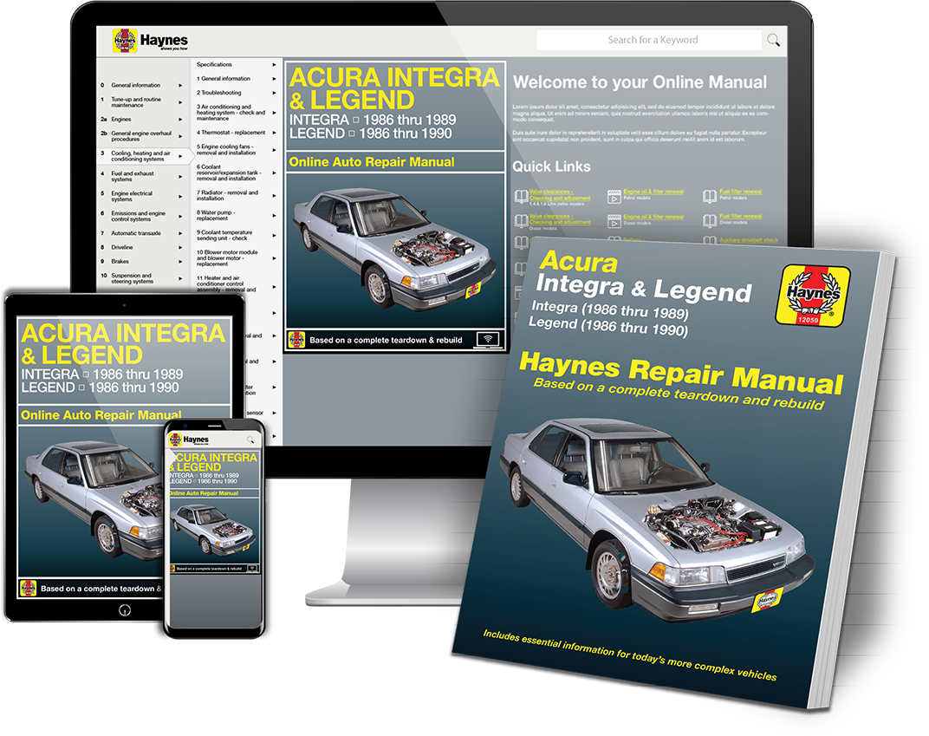Open the Engine oil & filter renewal petrol link
Viewport: 929px width, 736px height.
653,192
